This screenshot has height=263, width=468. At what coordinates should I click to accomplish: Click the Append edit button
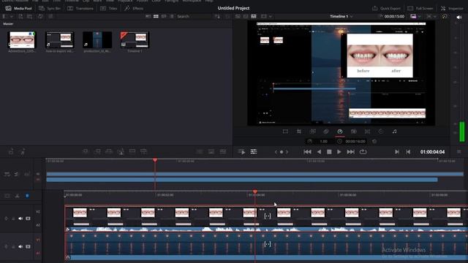pos(97,152)
